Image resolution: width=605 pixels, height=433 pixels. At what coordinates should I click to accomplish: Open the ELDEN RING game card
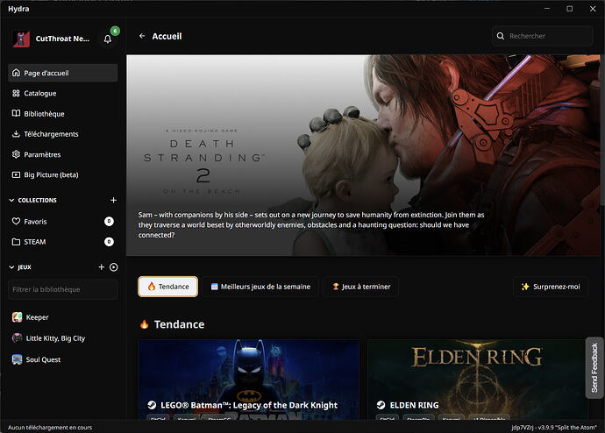[478, 380]
